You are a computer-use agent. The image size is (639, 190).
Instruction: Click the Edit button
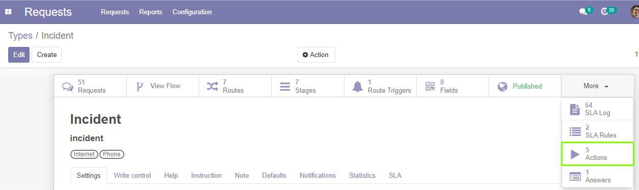click(x=19, y=55)
